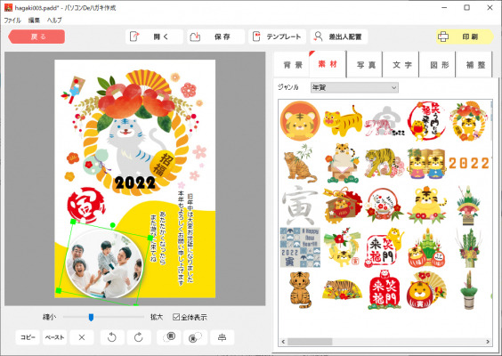Send selected object to back
Image resolution: width=502 pixels, height=356 pixels.
(195, 337)
